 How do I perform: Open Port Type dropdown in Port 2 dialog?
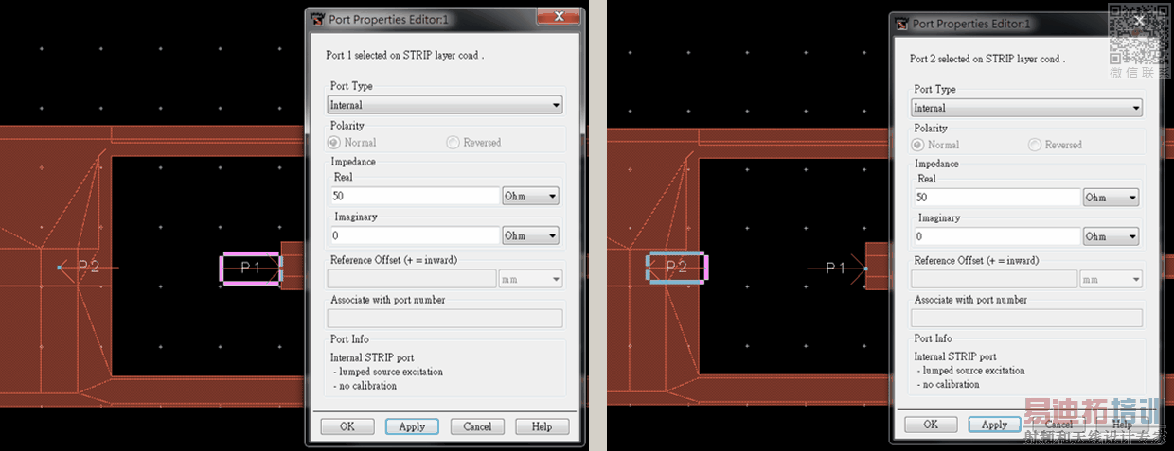pyautogui.click(x=1026, y=108)
